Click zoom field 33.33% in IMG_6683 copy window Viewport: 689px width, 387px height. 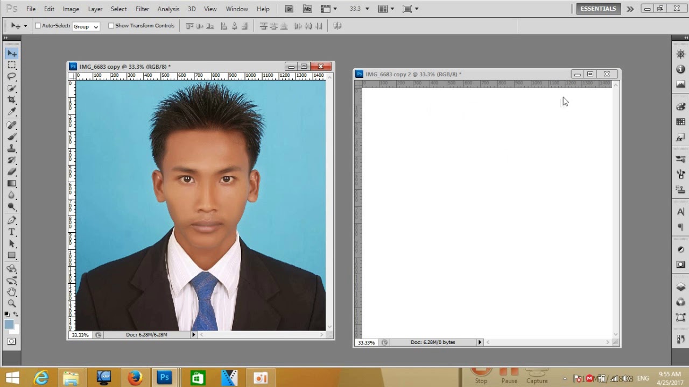[x=80, y=335]
